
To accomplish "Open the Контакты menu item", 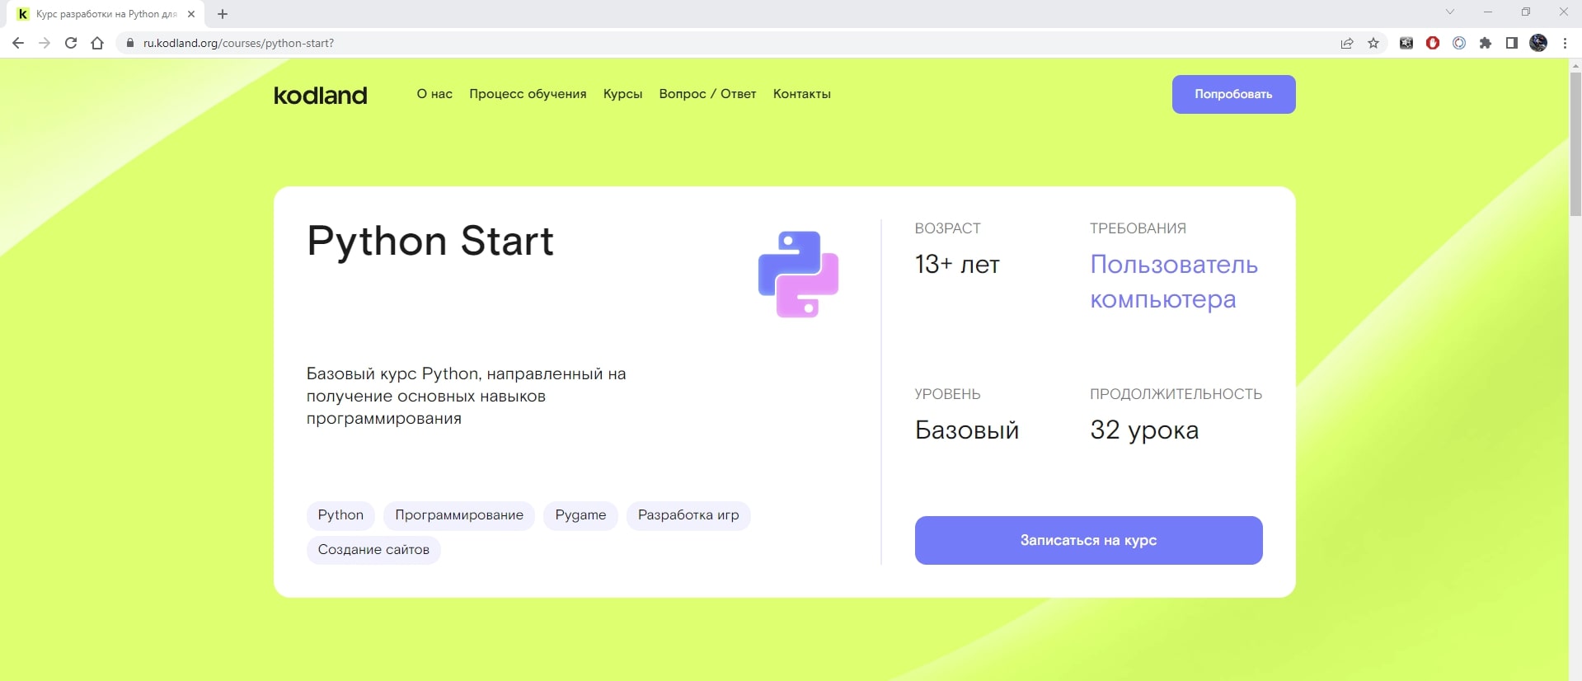I will pyautogui.click(x=801, y=94).
